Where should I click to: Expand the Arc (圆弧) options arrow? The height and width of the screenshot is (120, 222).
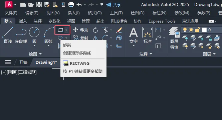48,46
